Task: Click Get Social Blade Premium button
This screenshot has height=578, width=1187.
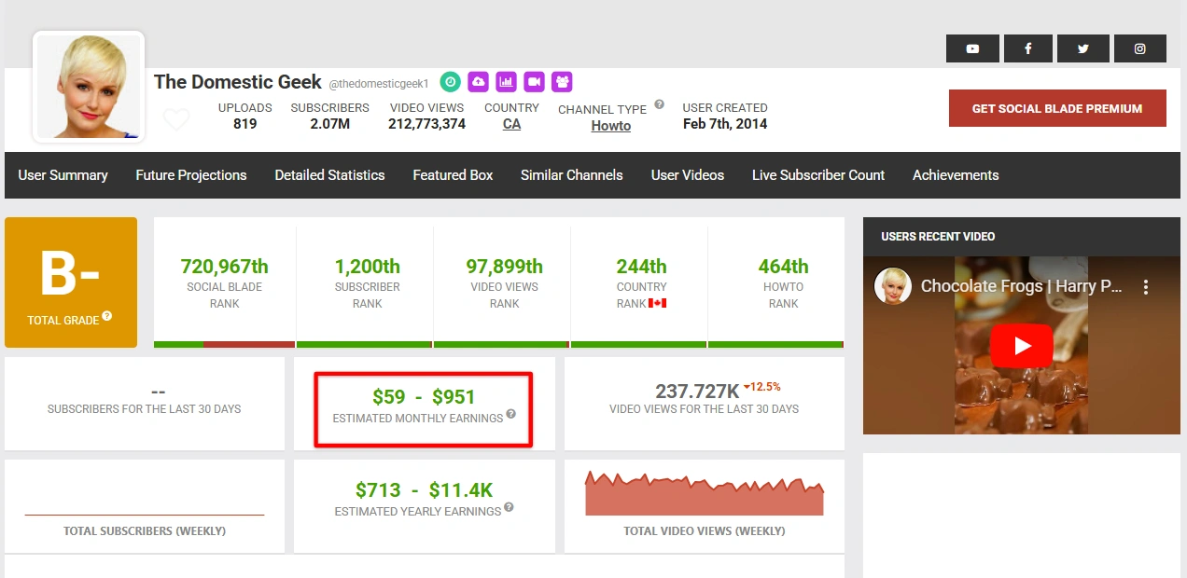Action: [1057, 108]
